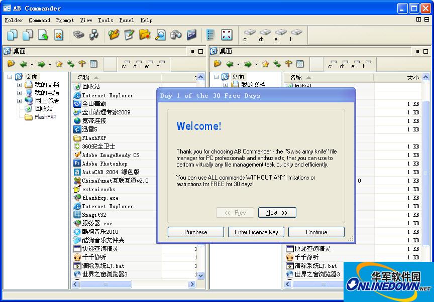Click the Rename file toolbar icon
The image size is (434, 302).
pos(43,35)
